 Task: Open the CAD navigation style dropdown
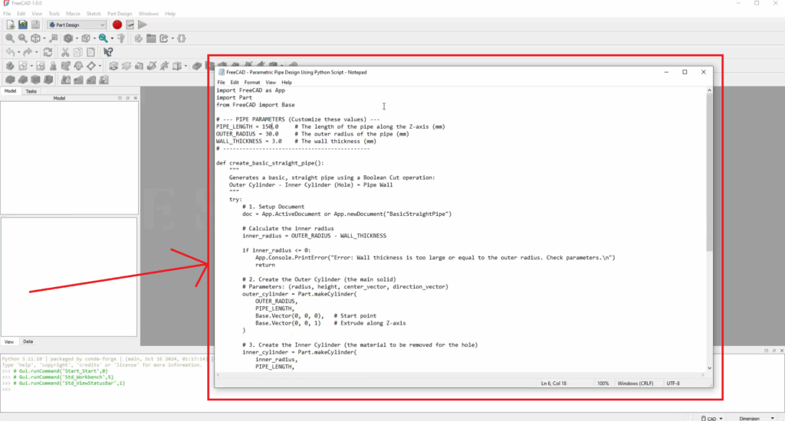[712, 418]
